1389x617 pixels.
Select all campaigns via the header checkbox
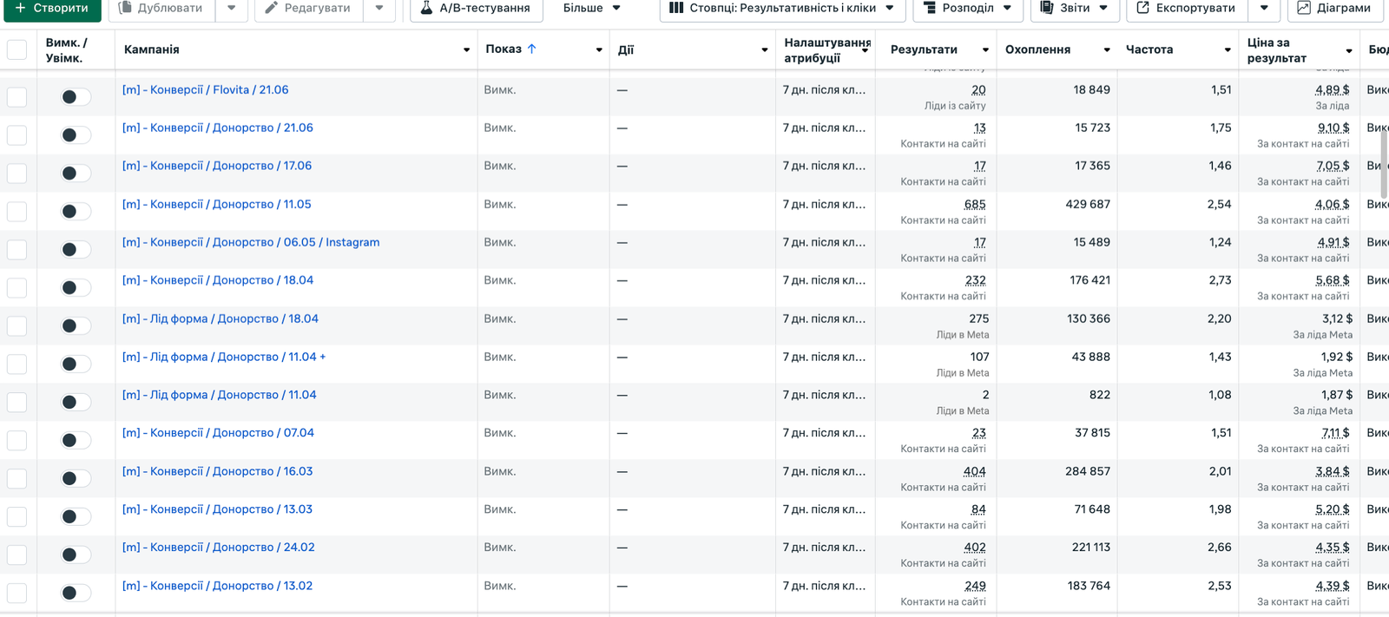[x=16, y=49]
